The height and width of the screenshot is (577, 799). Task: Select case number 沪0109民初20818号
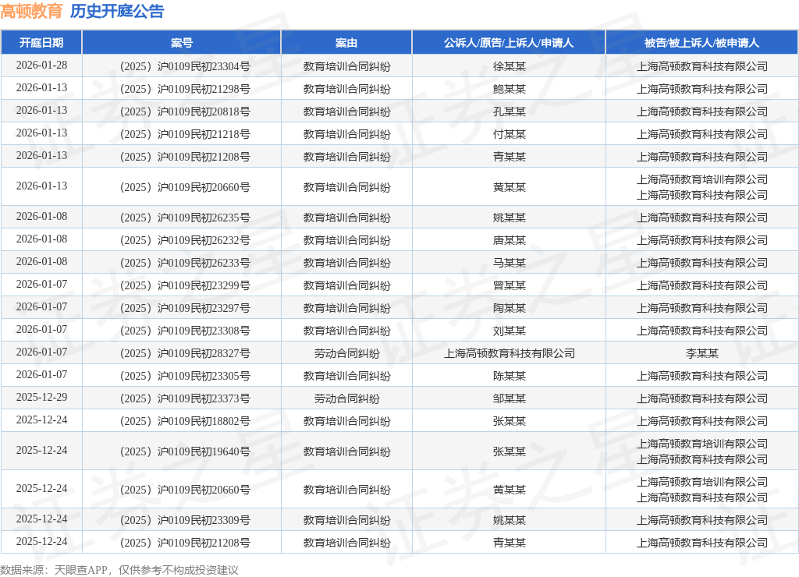[185, 112]
